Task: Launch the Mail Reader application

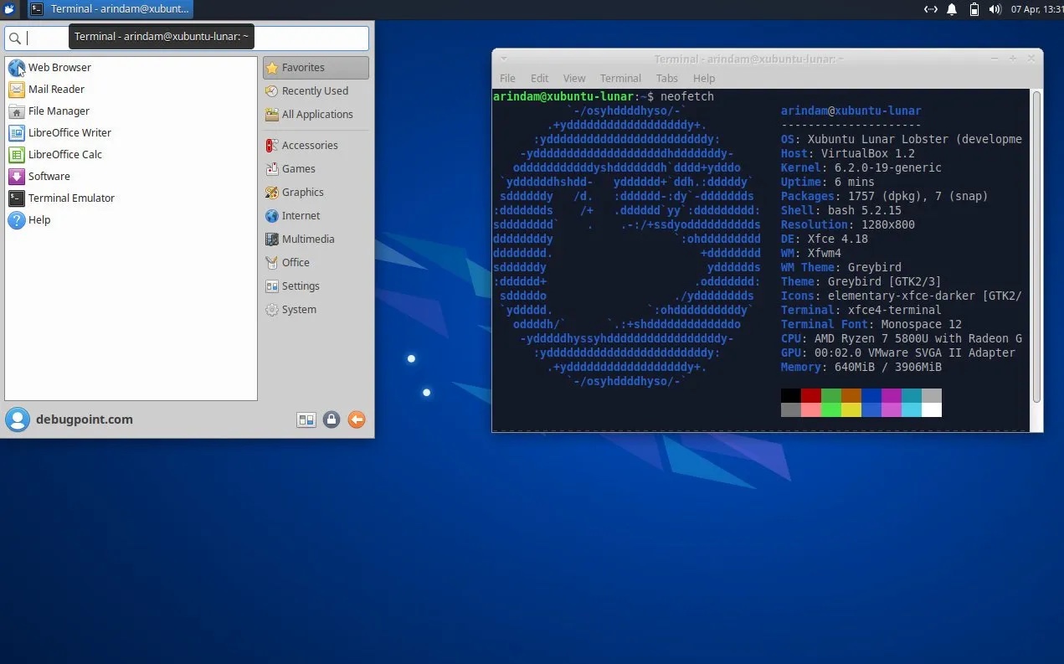Action: [56, 89]
